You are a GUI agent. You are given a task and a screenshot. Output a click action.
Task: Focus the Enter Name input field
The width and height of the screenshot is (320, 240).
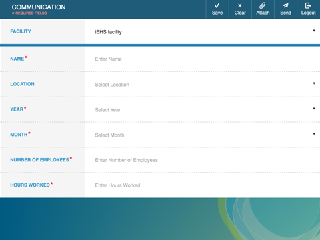pyautogui.click(x=203, y=59)
